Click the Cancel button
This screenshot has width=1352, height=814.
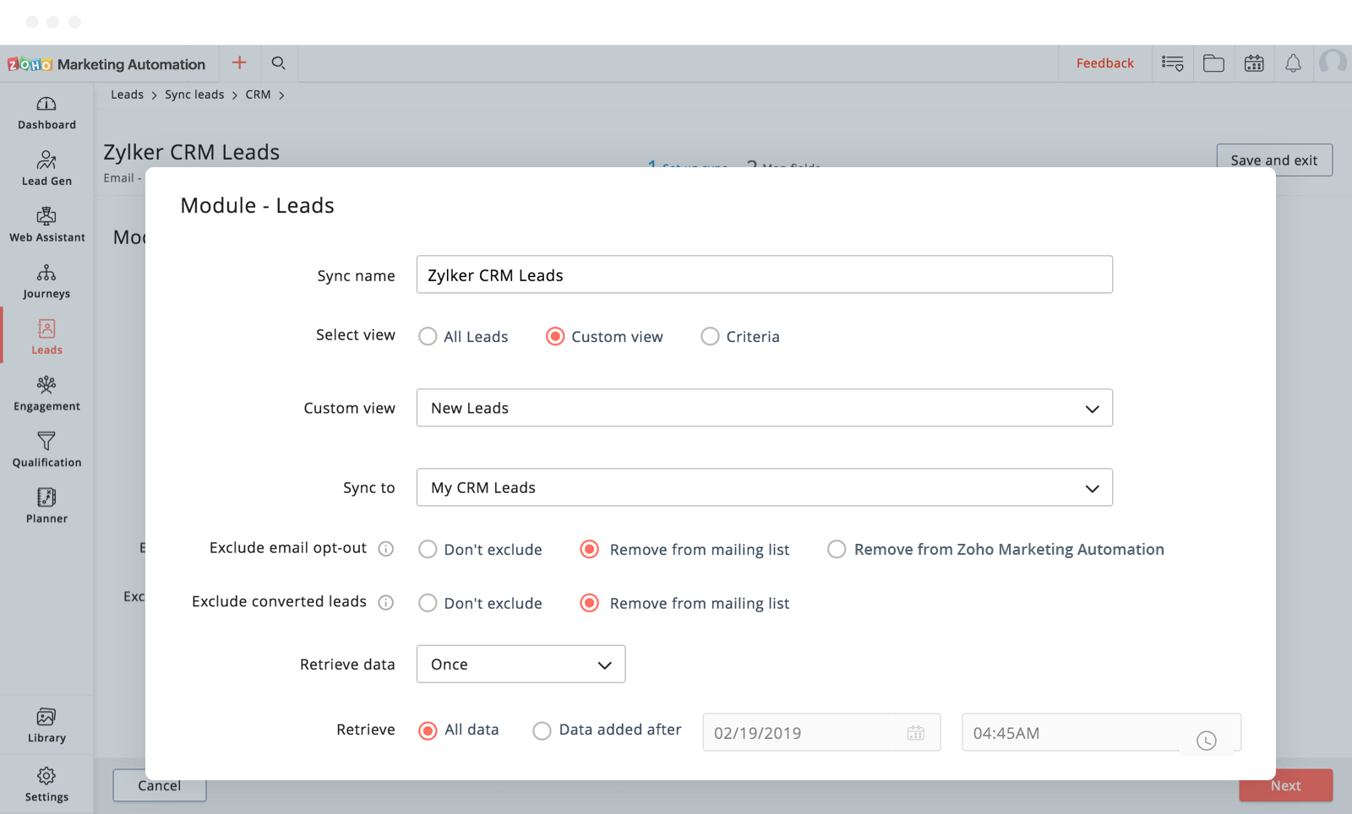tap(160, 786)
